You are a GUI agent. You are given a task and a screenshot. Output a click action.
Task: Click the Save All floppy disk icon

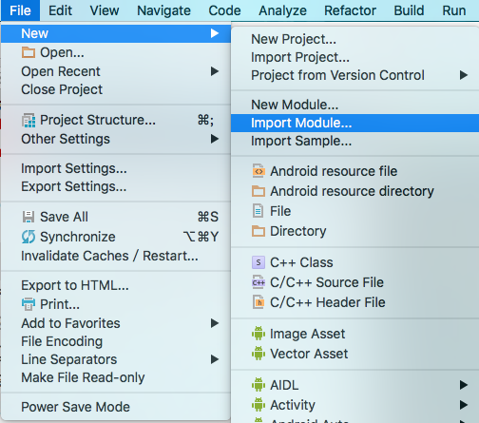[29, 217]
